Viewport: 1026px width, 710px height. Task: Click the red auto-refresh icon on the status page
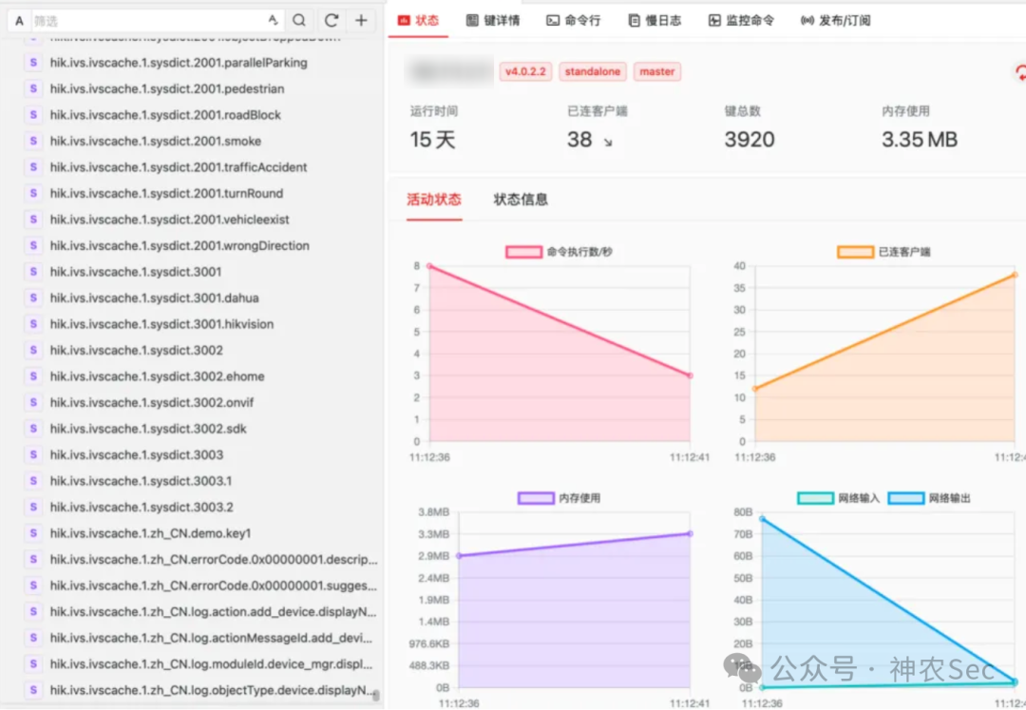pyautogui.click(x=1019, y=70)
